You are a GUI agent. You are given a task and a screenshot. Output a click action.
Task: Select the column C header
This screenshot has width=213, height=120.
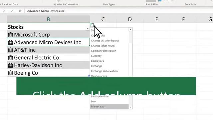pos(103,19)
